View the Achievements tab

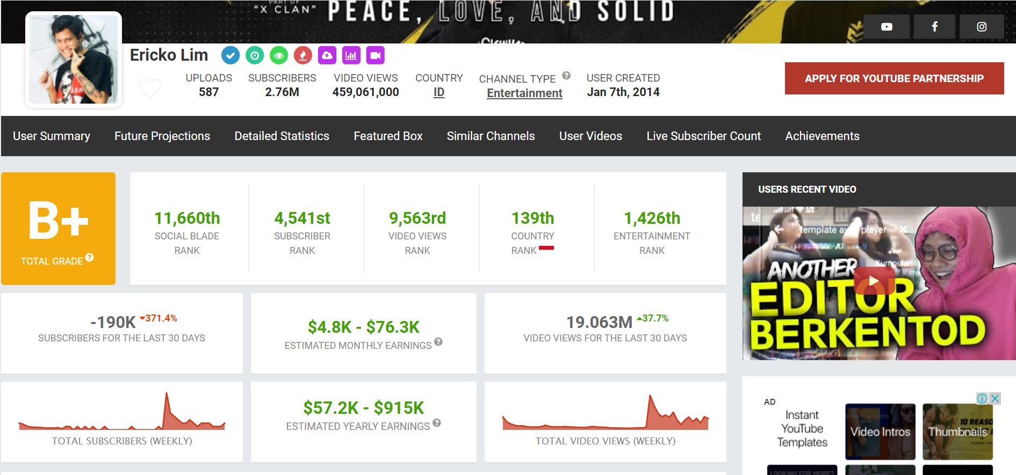(x=823, y=136)
